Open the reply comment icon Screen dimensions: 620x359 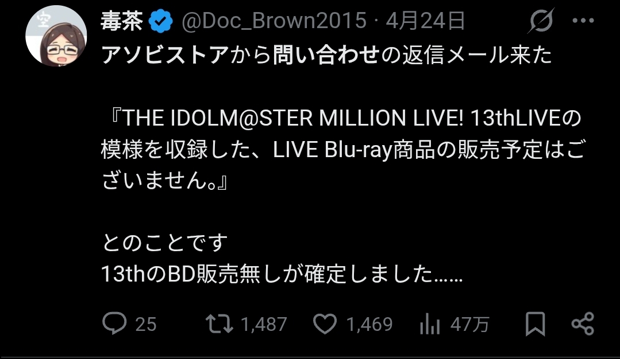click(114, 323)
